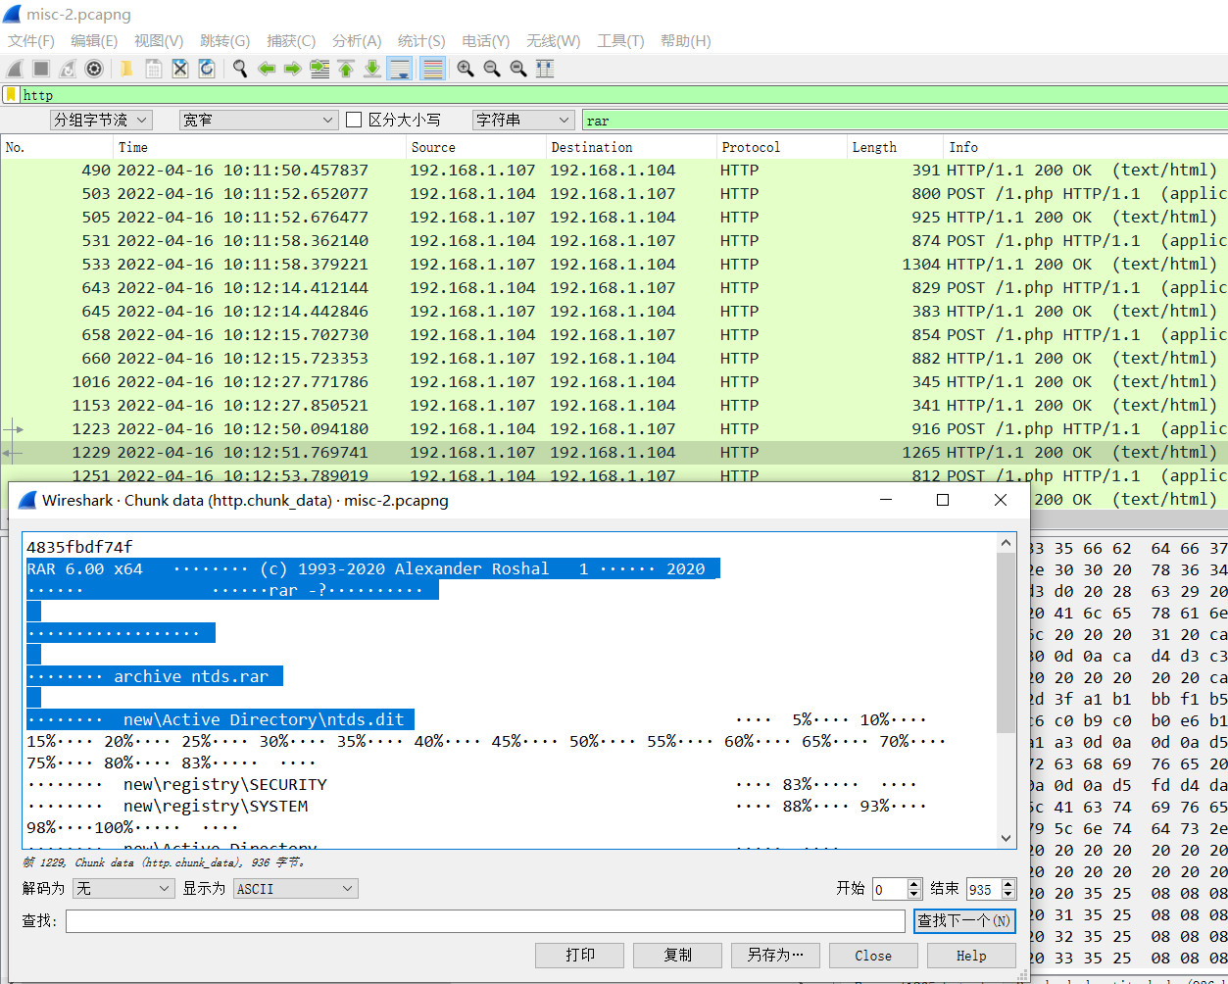
Task: Go back to previous packet
Action: [x=267, y=69]
